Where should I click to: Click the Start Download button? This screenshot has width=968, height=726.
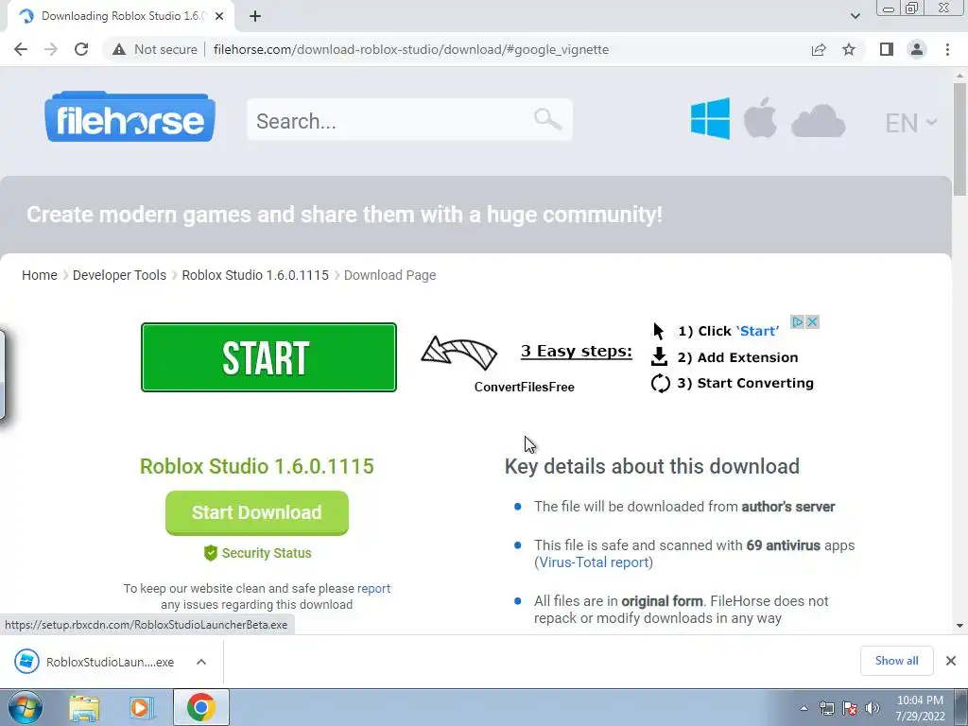point(257,512)
